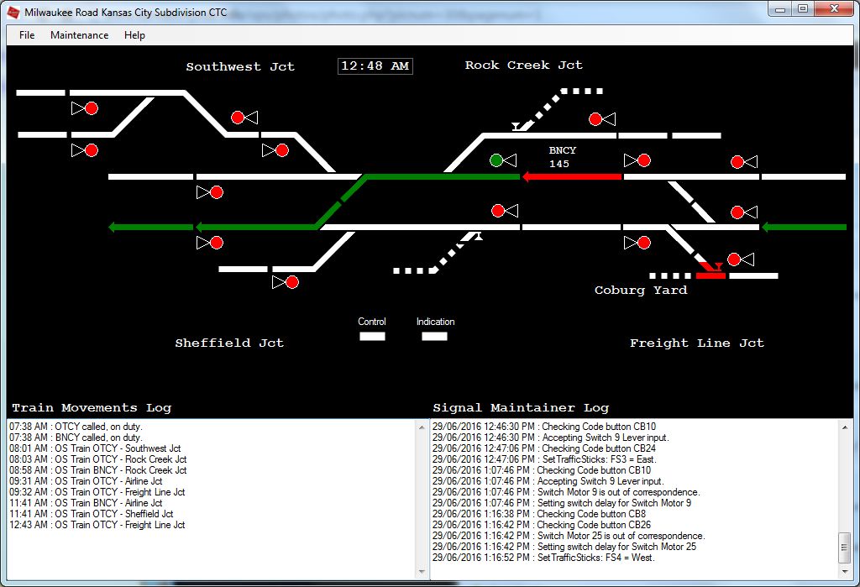The image size is (860, 587).
Task: Click the BNCY 145 train label
Action: point(562,157)
